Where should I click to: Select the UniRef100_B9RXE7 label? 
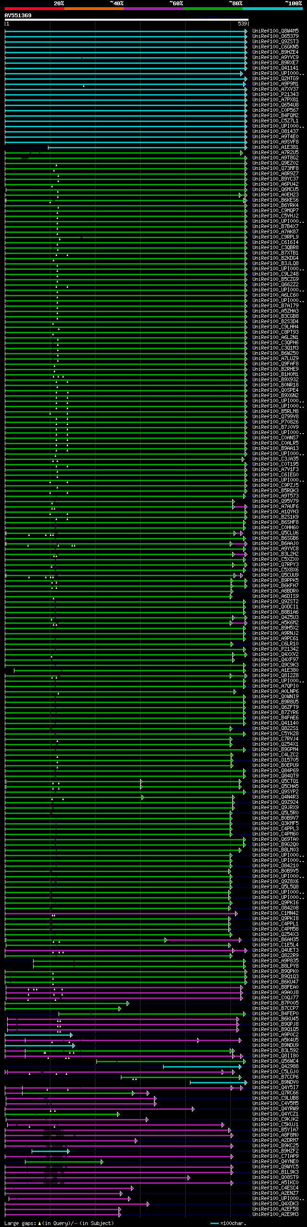[275, 63]
